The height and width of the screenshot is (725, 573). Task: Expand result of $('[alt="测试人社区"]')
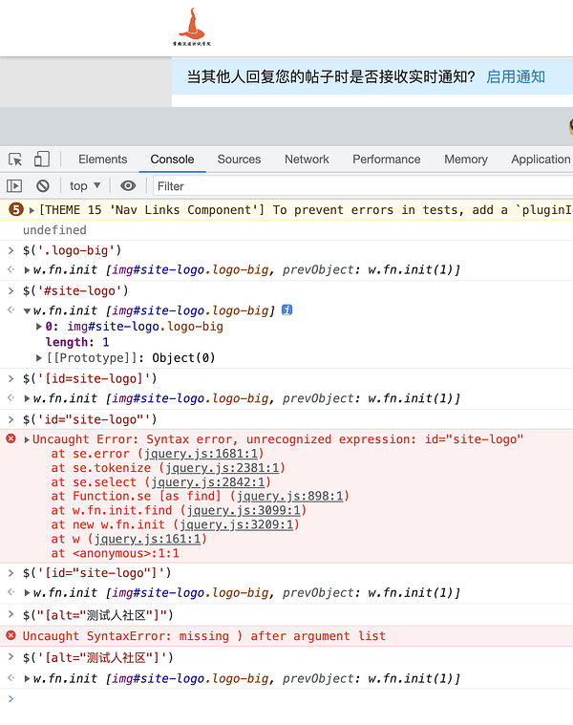coord(28,679)
